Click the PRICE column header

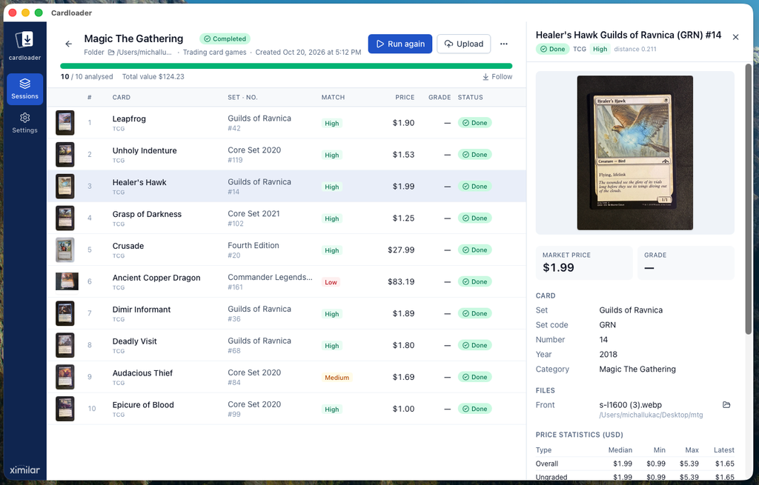point(405,97)
